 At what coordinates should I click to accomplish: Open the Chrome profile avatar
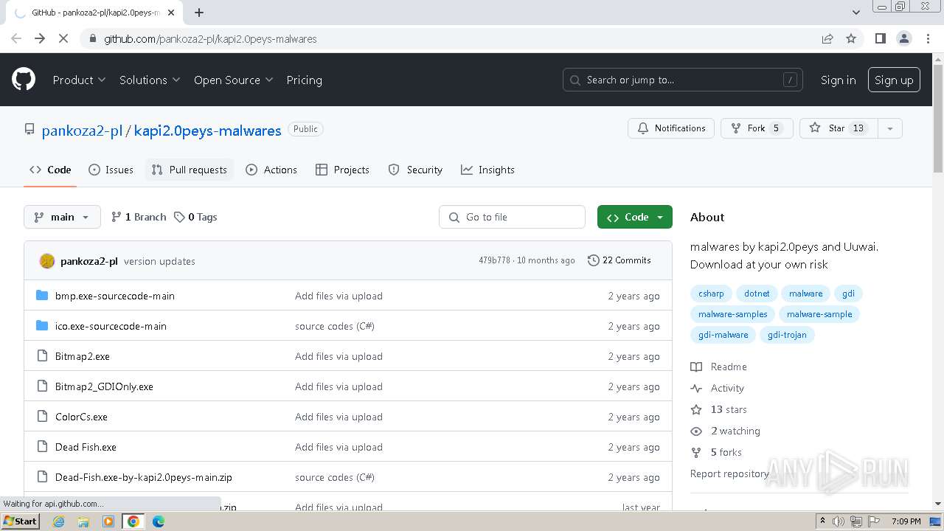(904, 38)
